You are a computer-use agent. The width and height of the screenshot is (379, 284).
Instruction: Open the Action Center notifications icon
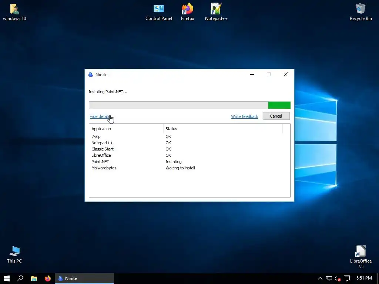[347, 278]
